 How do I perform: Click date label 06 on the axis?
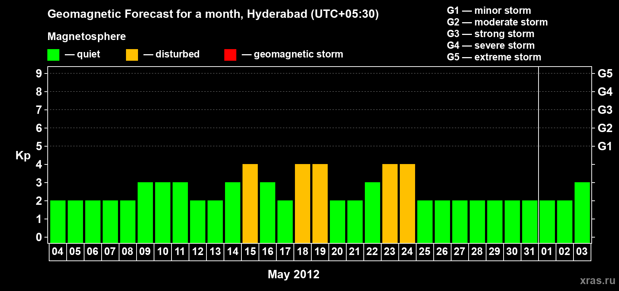coord(92,251)
